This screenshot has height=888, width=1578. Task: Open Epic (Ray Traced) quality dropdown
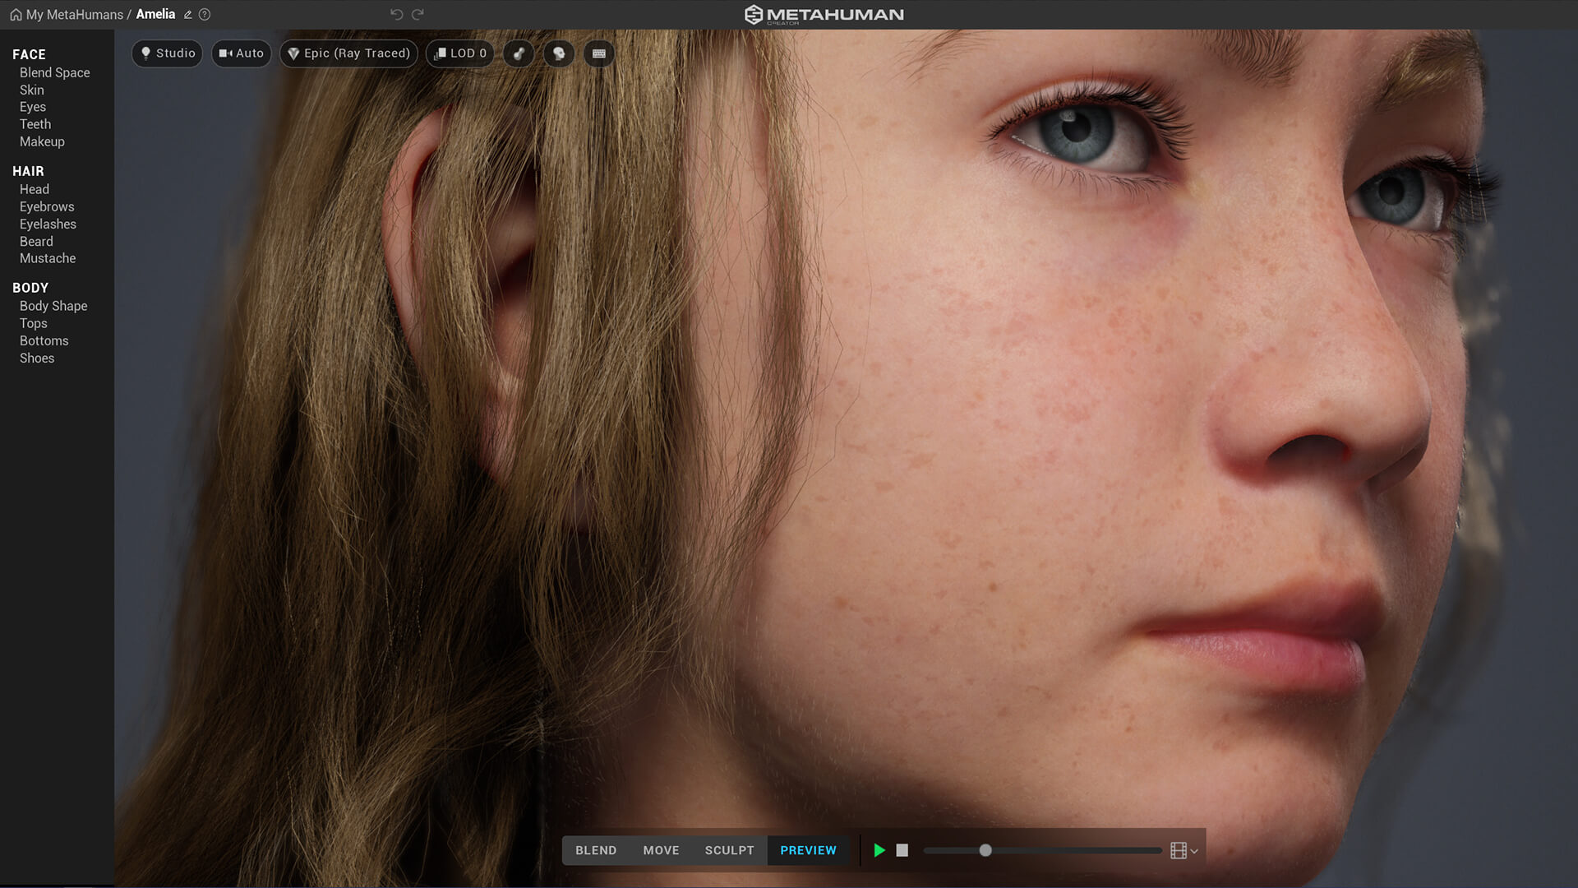pos(348,53)
